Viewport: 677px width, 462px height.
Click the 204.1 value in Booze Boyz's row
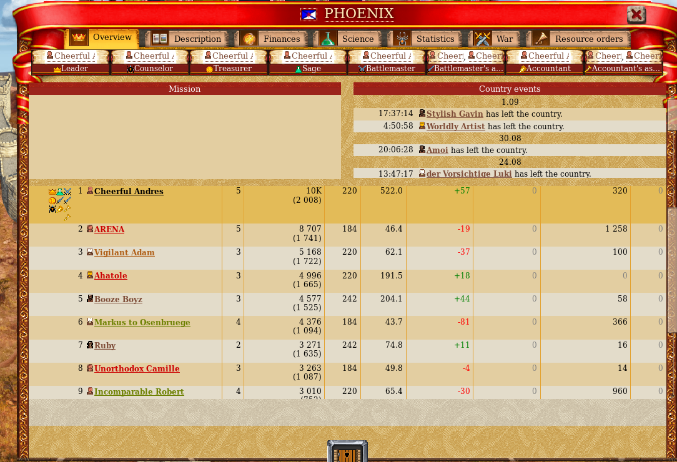[x=391, y=298]
